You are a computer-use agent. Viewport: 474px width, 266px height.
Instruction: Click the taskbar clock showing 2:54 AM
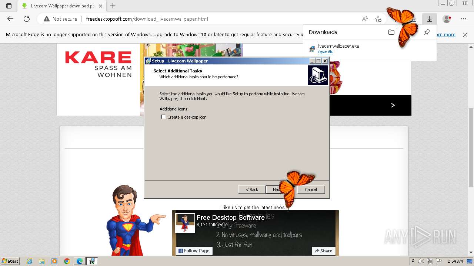[455, 261]
